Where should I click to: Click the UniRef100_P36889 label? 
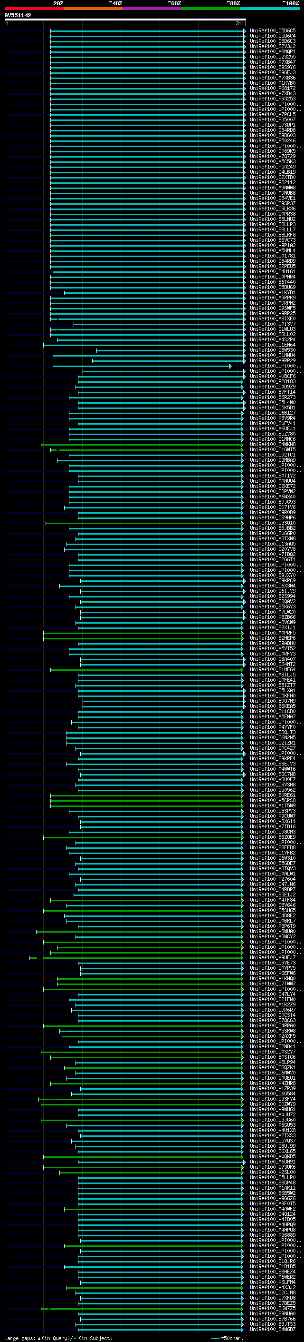click(272, 1235)
